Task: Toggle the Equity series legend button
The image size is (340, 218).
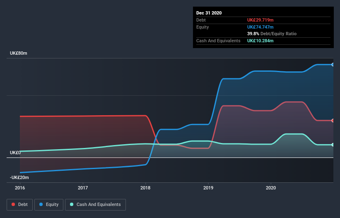Action: pyautogui.click(x=49, y=205)
